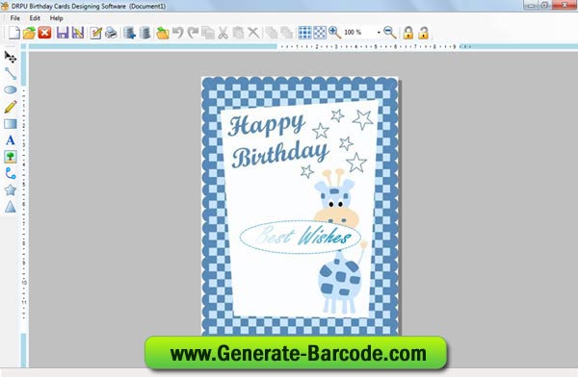Viewport: 578px width, 377px height.
Task: Paste from the clipboard
Action: (x=238, y=33)
